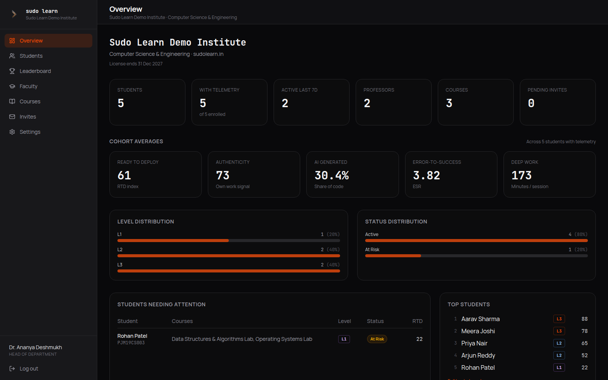Click the At Risk status badge
This screenshot has height=380, width=608.
(x=377, y=339)
